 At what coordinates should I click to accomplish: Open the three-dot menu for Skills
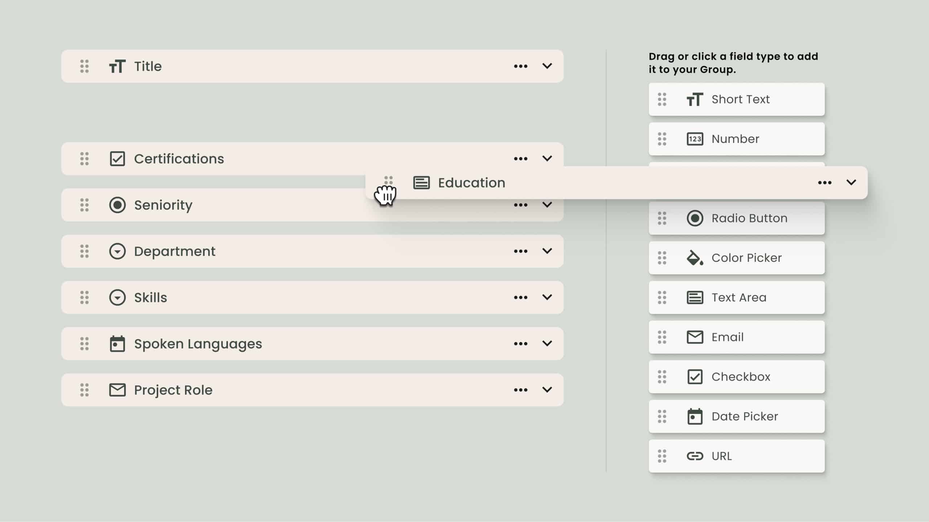pos(520,297)
